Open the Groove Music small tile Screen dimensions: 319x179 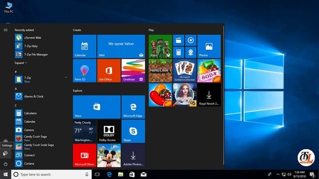click(190, 40)
